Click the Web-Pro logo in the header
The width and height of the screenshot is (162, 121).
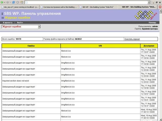(x=146, y=15)
